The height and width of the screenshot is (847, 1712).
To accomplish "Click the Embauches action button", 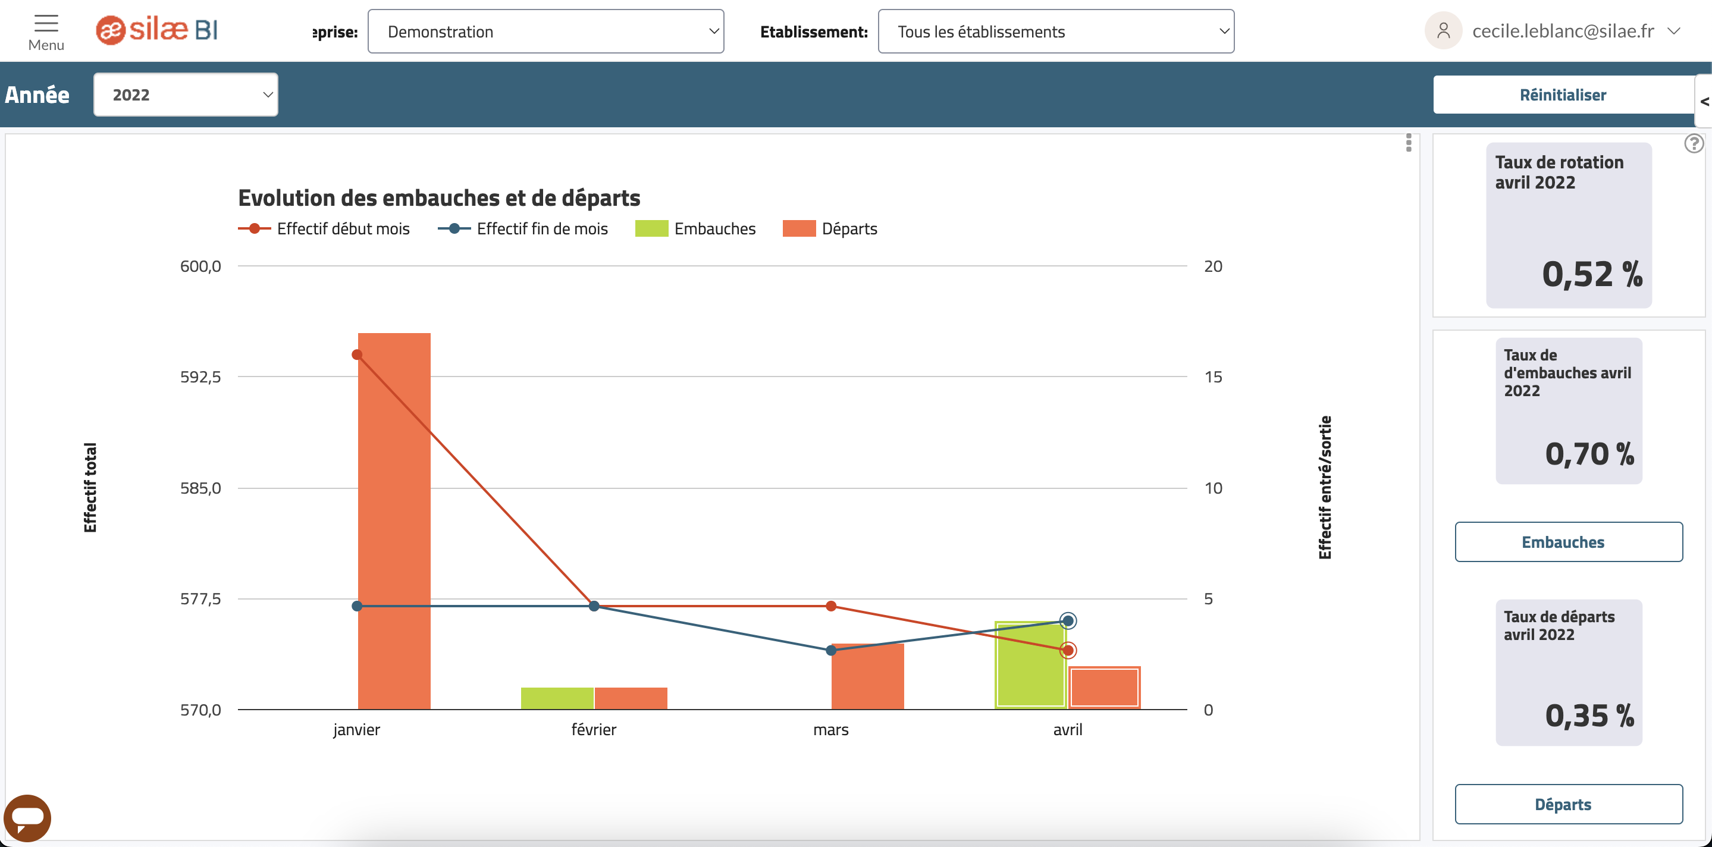I will click(1568, 540).
